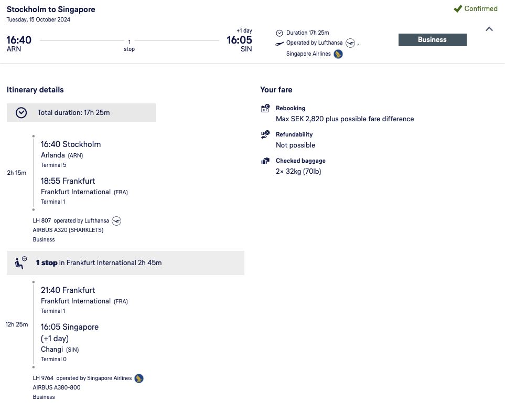505x411 pixels.
Task: Click the stopover seat icon
Action: click(21, 262)
